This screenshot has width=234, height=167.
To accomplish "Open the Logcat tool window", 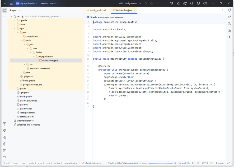I will (x=5, y=137).
